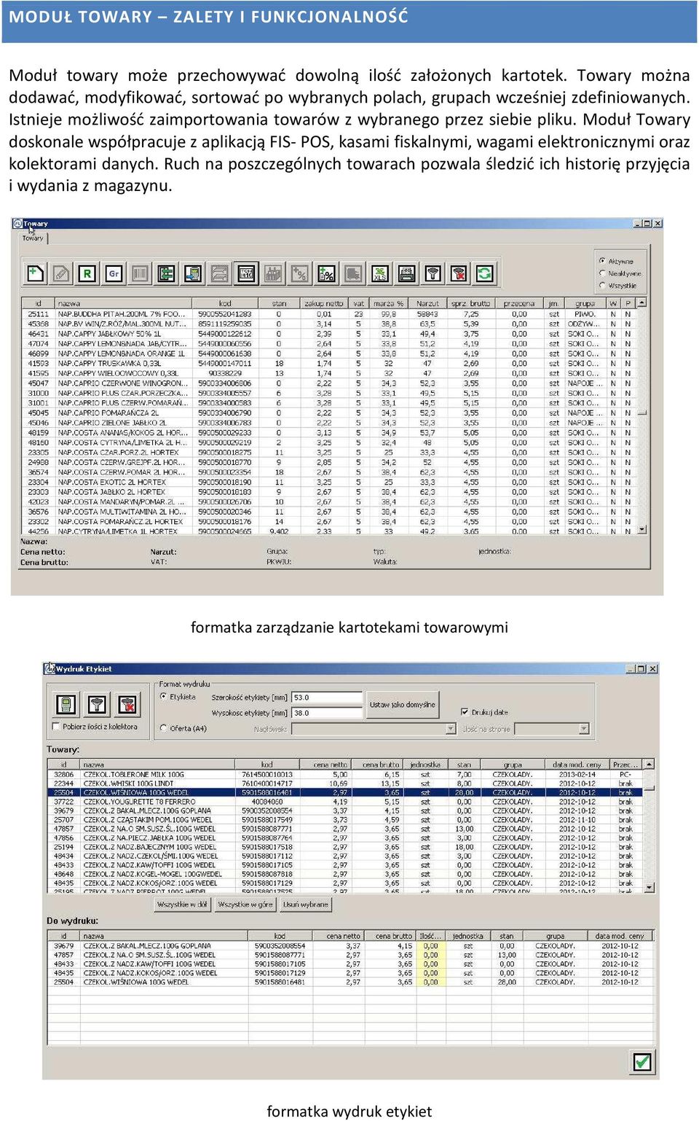699x1121 pixels.
Task: Click the Usuń wybrane button
Action: click(306, 905)
